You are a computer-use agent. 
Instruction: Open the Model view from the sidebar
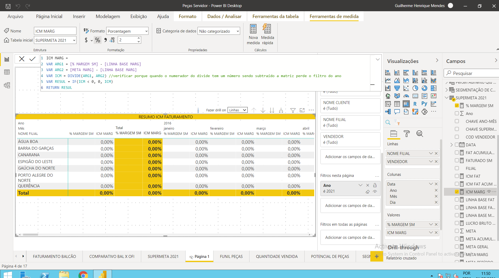[x=7, y=85]
